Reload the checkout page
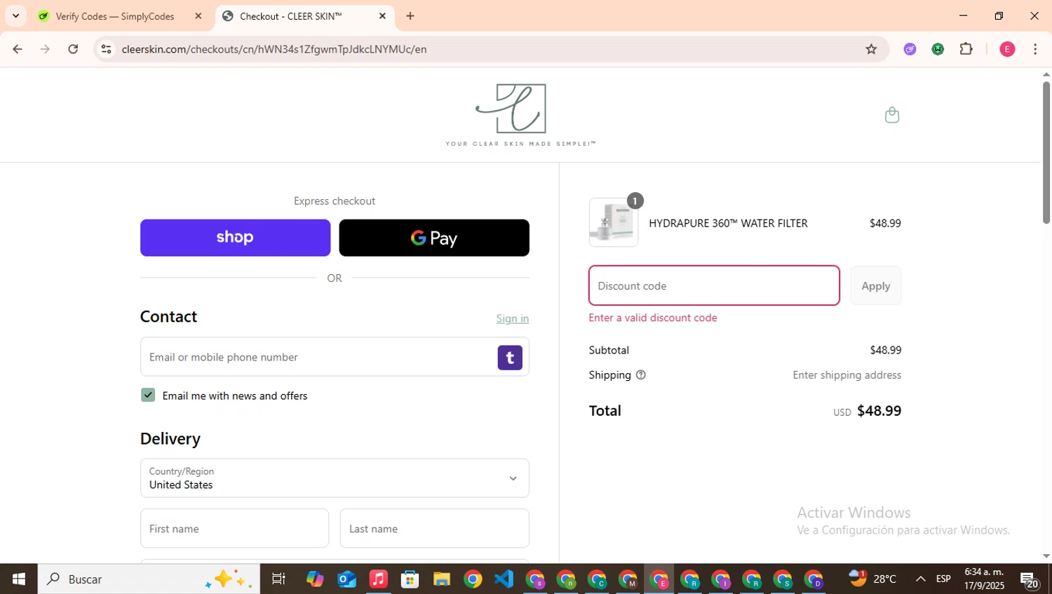The width and height of the screenshot is (1052, 594). 73,49
